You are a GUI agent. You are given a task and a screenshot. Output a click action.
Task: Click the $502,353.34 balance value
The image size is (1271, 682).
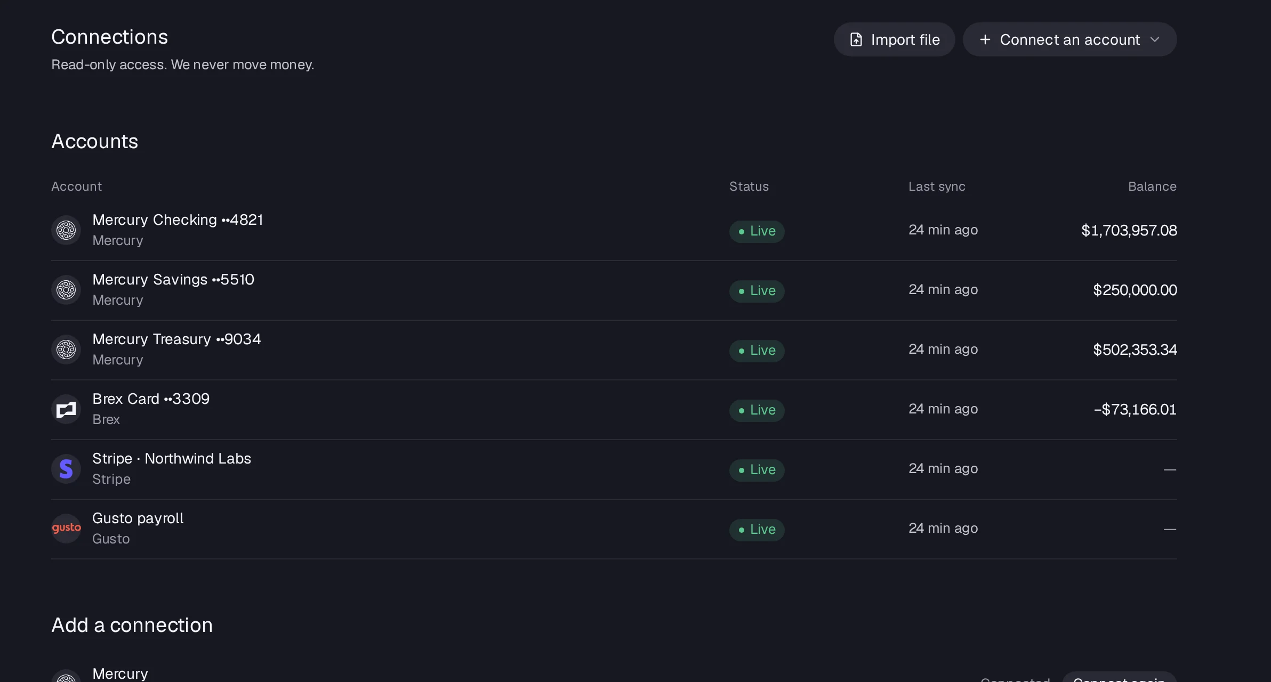(1135, 350)
